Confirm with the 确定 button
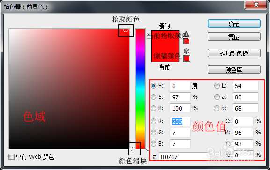 tap(234, 23)
